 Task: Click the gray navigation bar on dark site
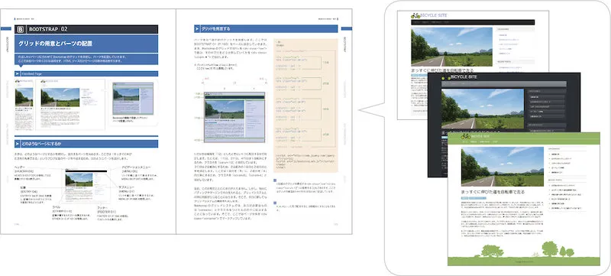coord(504,84)
